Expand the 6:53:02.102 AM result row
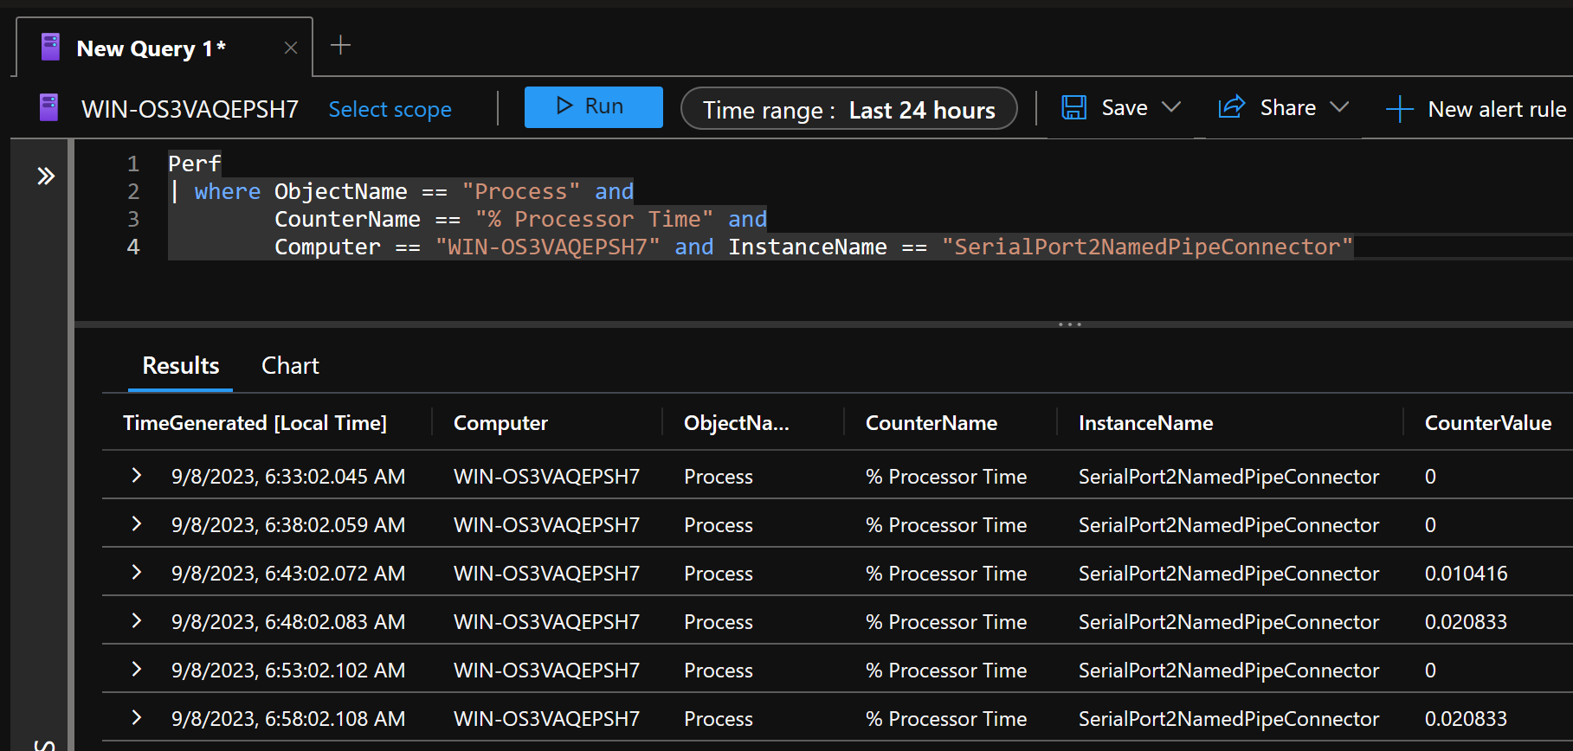 pyautogui.click(x=136, y=669)
